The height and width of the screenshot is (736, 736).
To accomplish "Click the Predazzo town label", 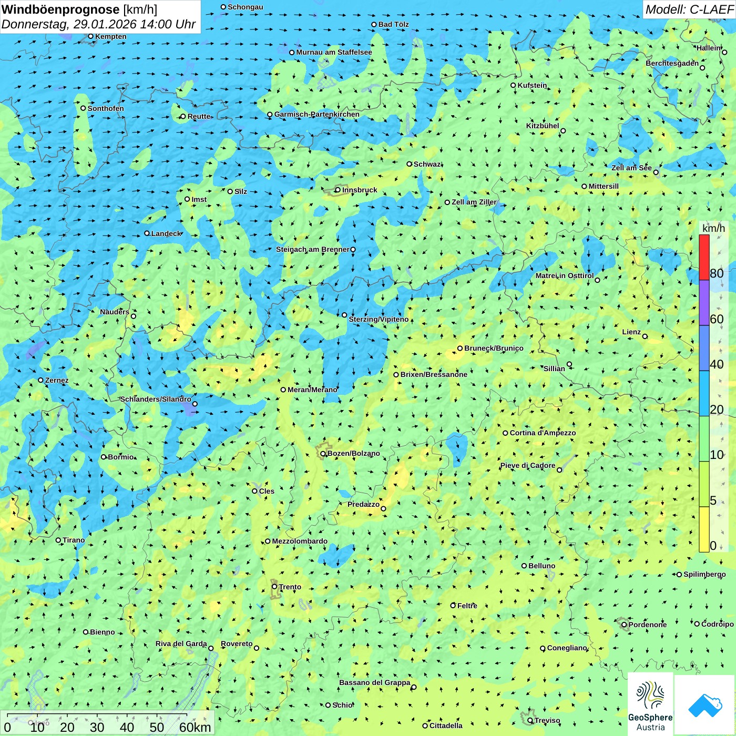I will tap(363, 504).
